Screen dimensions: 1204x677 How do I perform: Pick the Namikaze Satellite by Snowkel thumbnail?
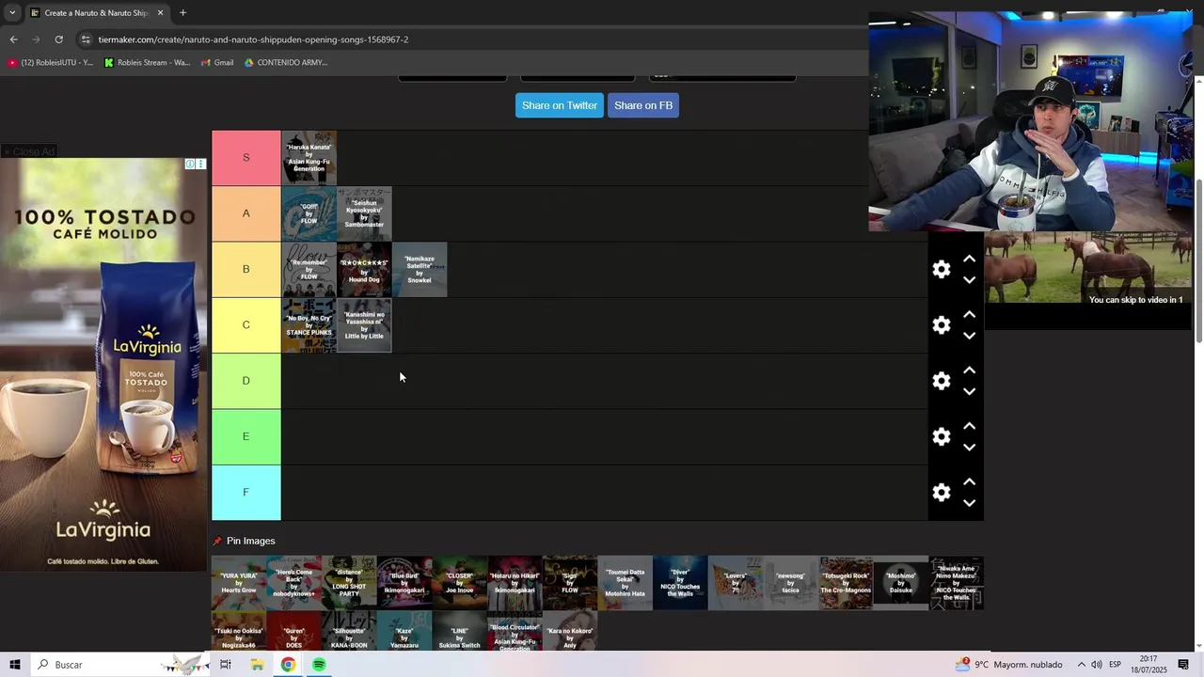coord(420,269)
